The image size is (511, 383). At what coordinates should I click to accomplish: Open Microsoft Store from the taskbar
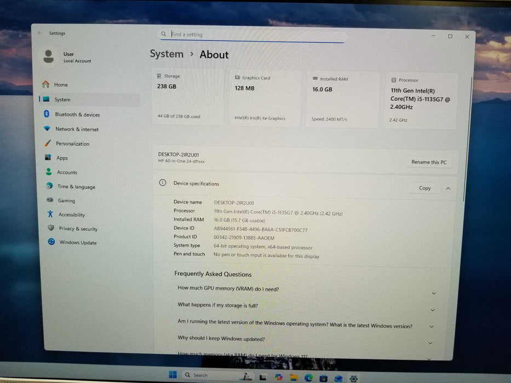323,378
